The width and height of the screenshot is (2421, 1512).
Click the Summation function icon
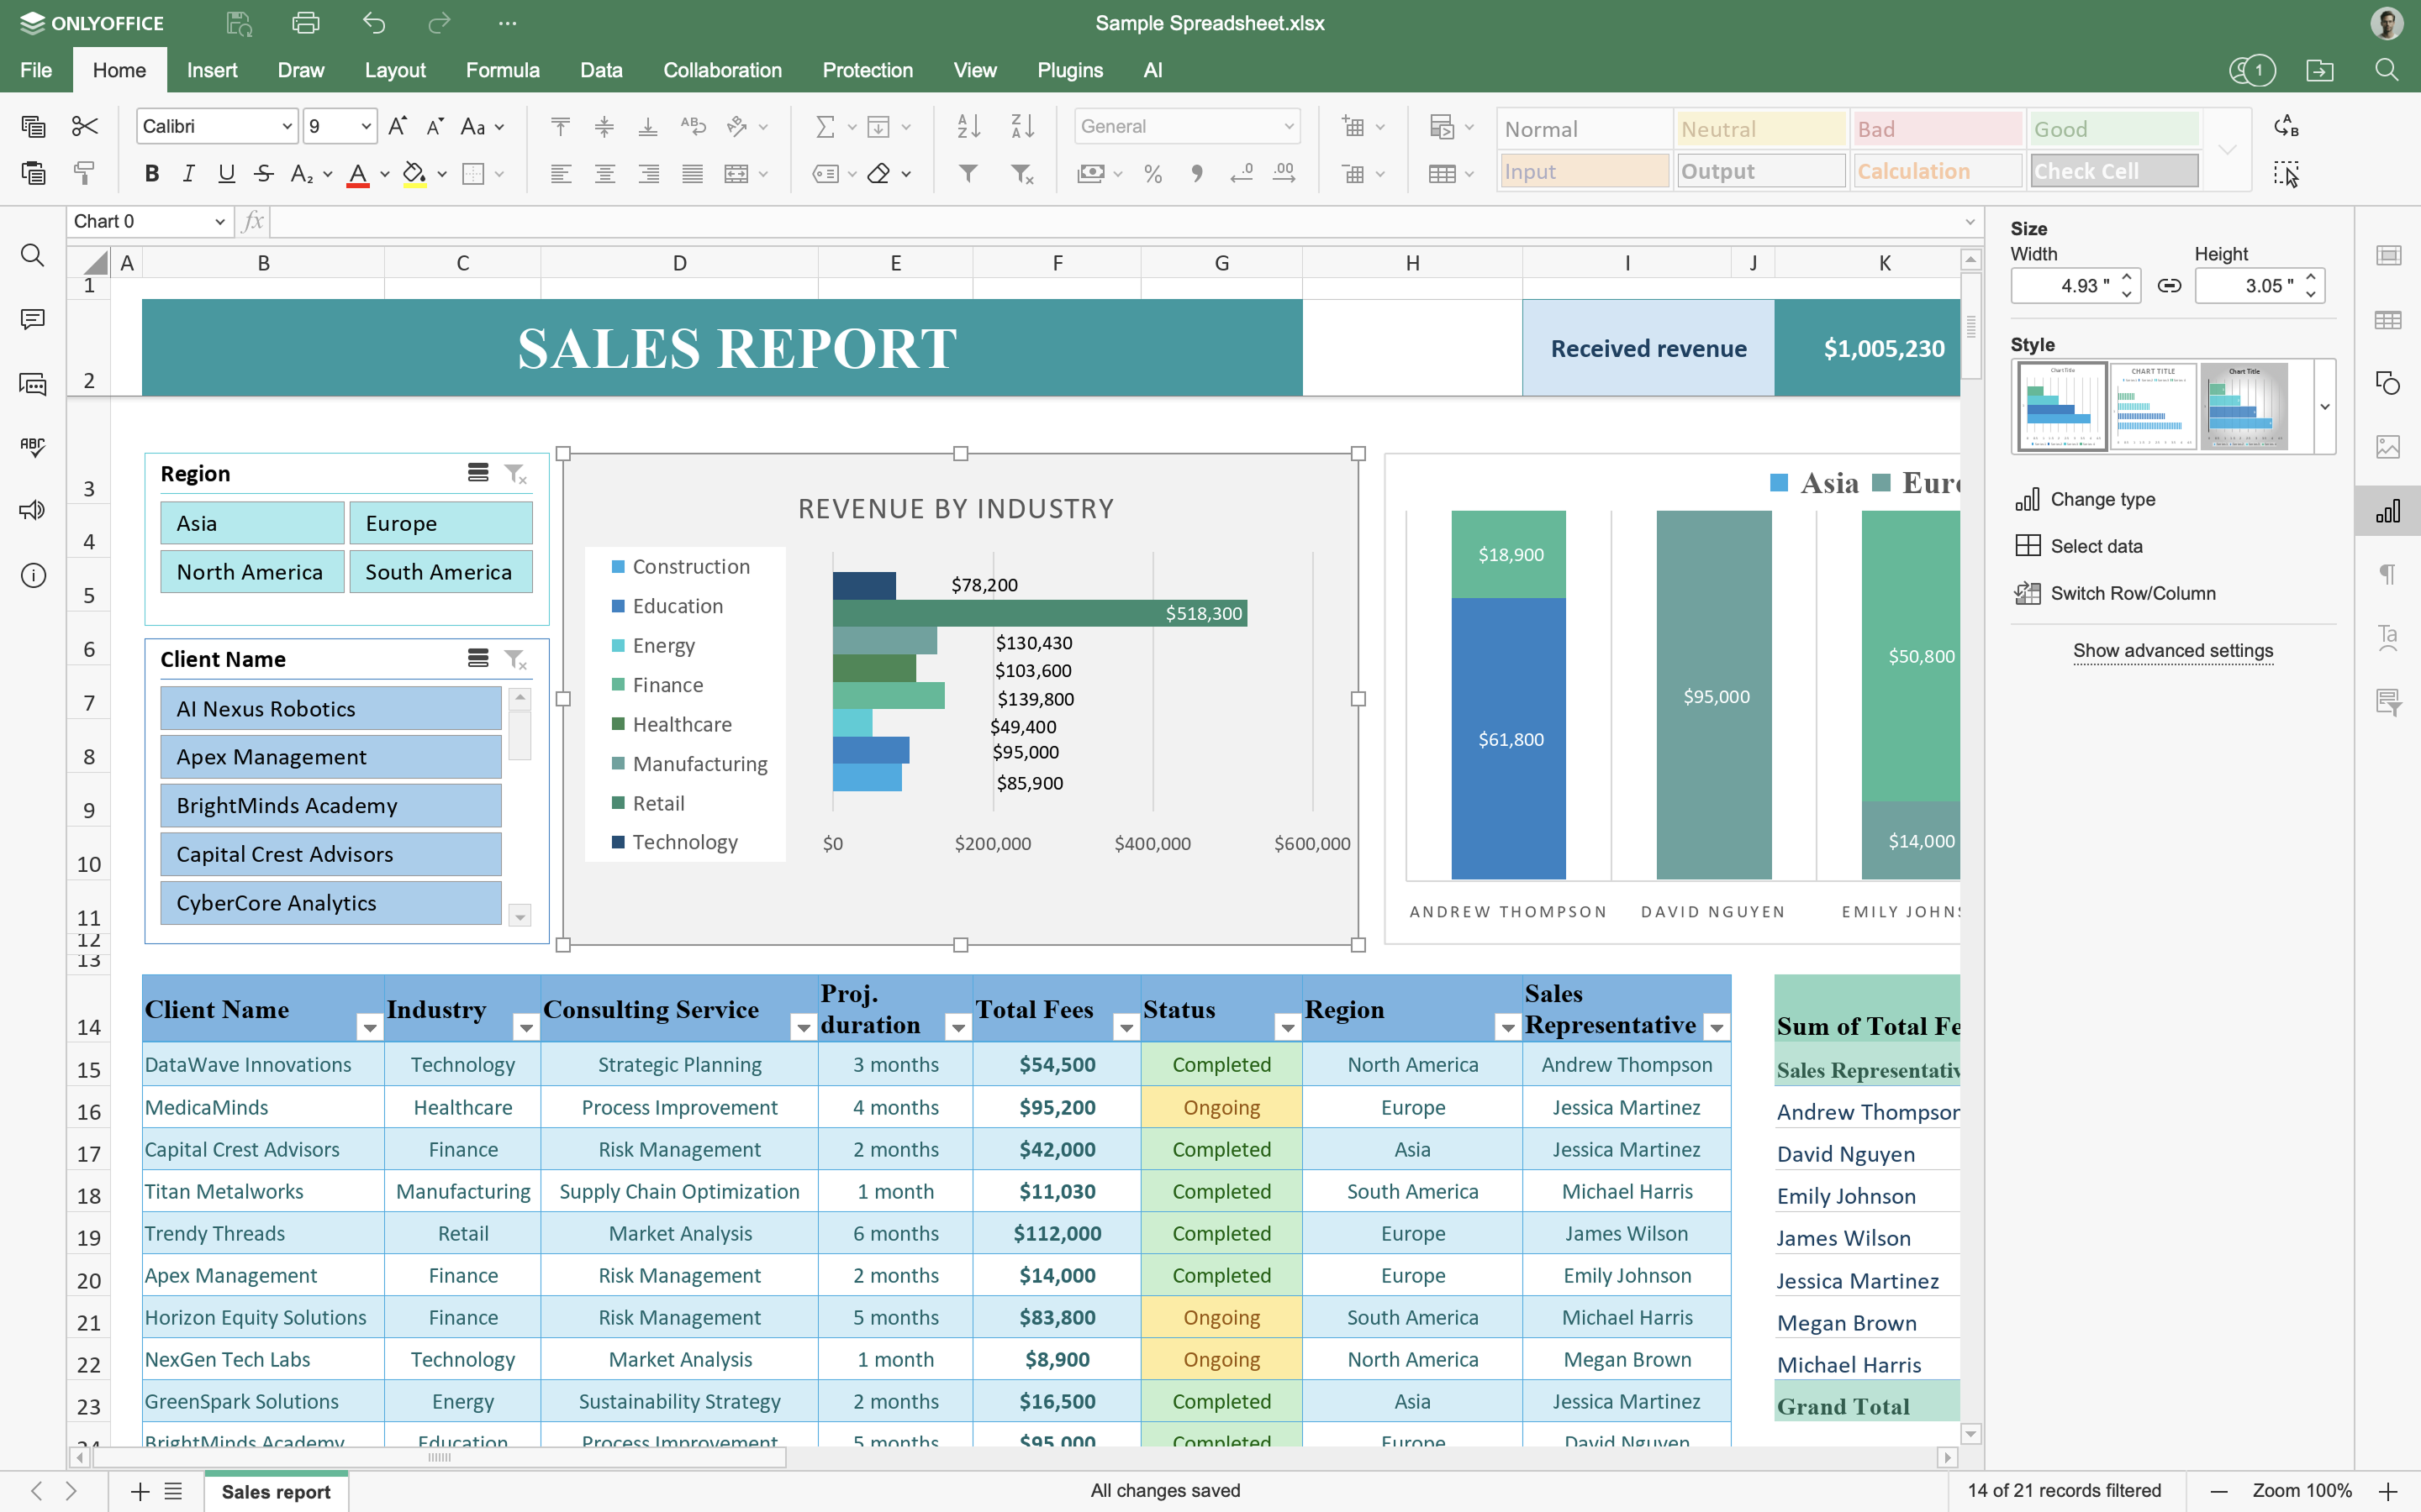click(825, 126)
